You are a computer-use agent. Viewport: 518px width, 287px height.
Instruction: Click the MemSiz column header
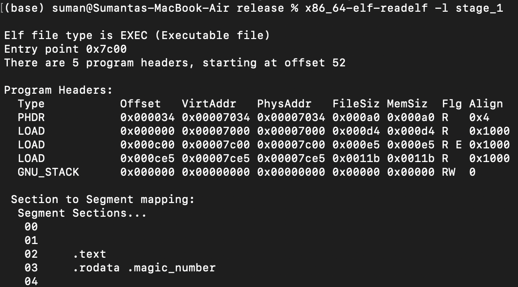coord(407,104)
